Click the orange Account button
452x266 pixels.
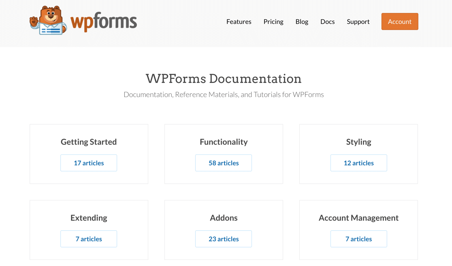pos(399,21)
